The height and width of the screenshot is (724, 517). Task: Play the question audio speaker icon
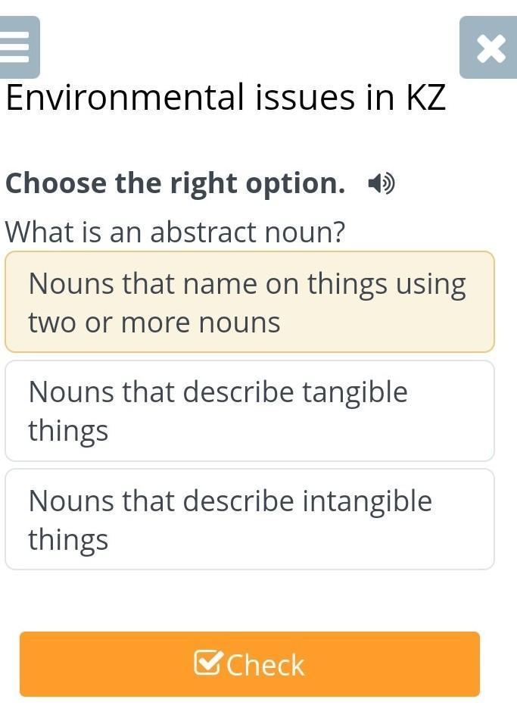coord(381,183)
